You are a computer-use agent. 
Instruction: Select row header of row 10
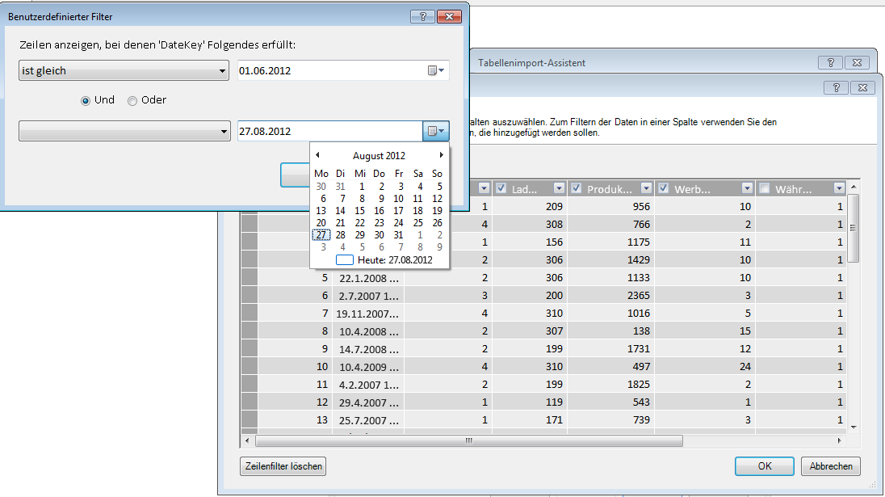click(x=250, y=367)
